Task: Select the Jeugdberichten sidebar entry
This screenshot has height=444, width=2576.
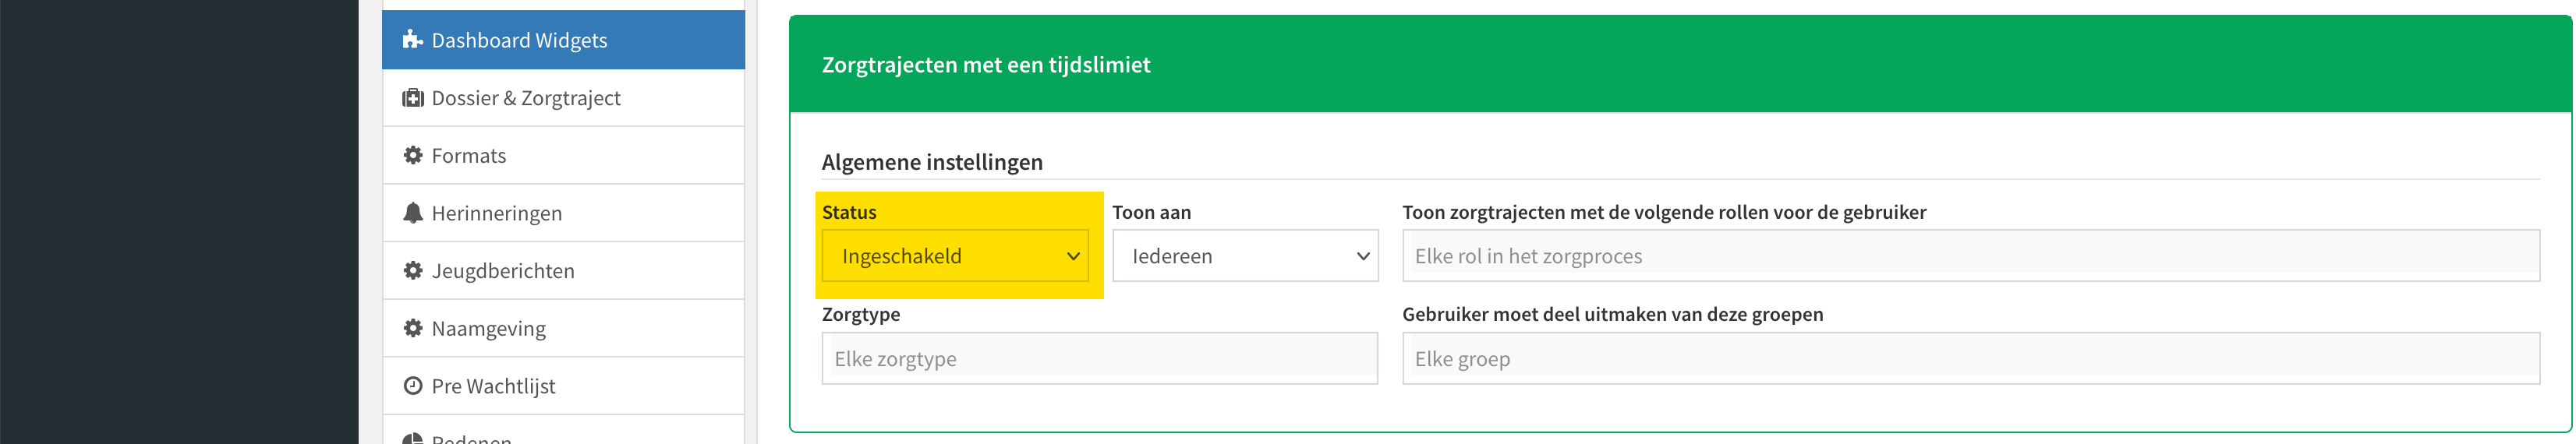Action: 563,270
